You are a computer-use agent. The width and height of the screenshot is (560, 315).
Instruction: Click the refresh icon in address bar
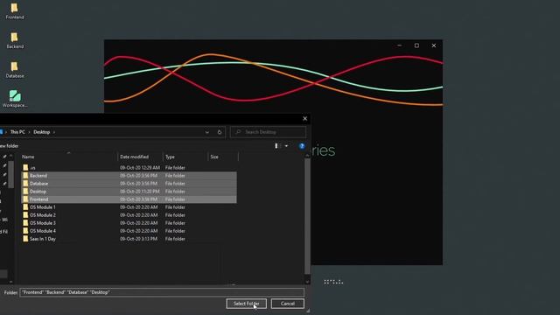click(x=220, y=132)
